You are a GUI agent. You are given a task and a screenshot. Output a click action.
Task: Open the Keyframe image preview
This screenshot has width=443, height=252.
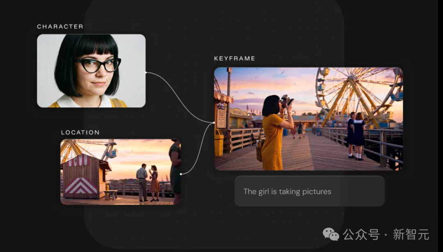click(x=308, y=119)
